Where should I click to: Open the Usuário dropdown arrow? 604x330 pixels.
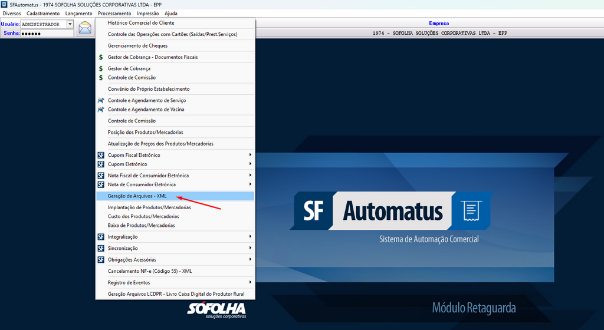70,24
